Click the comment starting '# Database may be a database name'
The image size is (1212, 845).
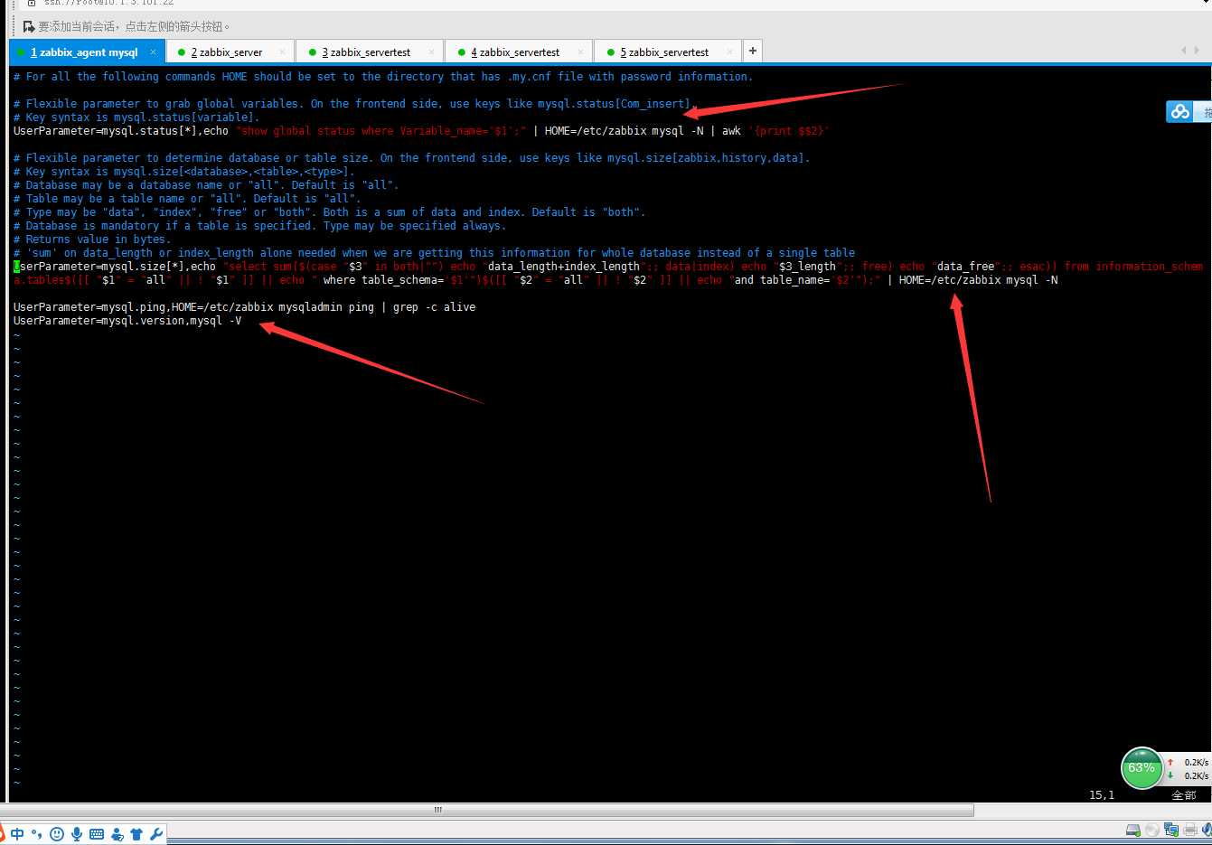tap(206, 185)
